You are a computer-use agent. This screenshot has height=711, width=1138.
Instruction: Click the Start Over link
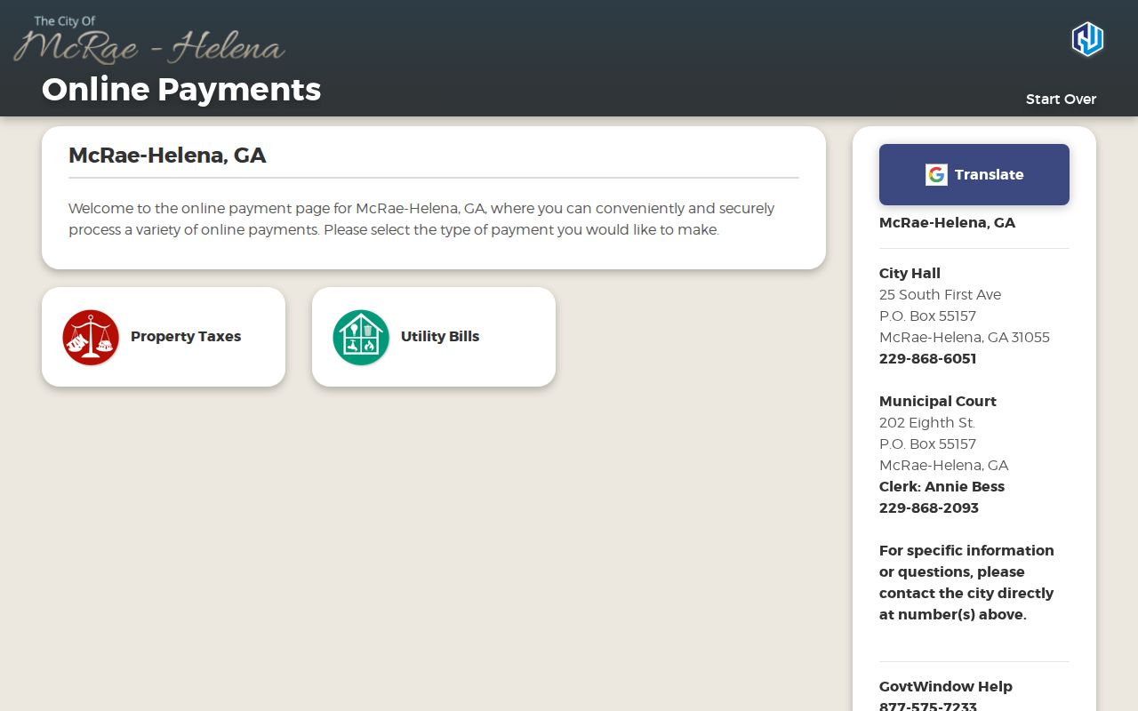click(1061, 99)
